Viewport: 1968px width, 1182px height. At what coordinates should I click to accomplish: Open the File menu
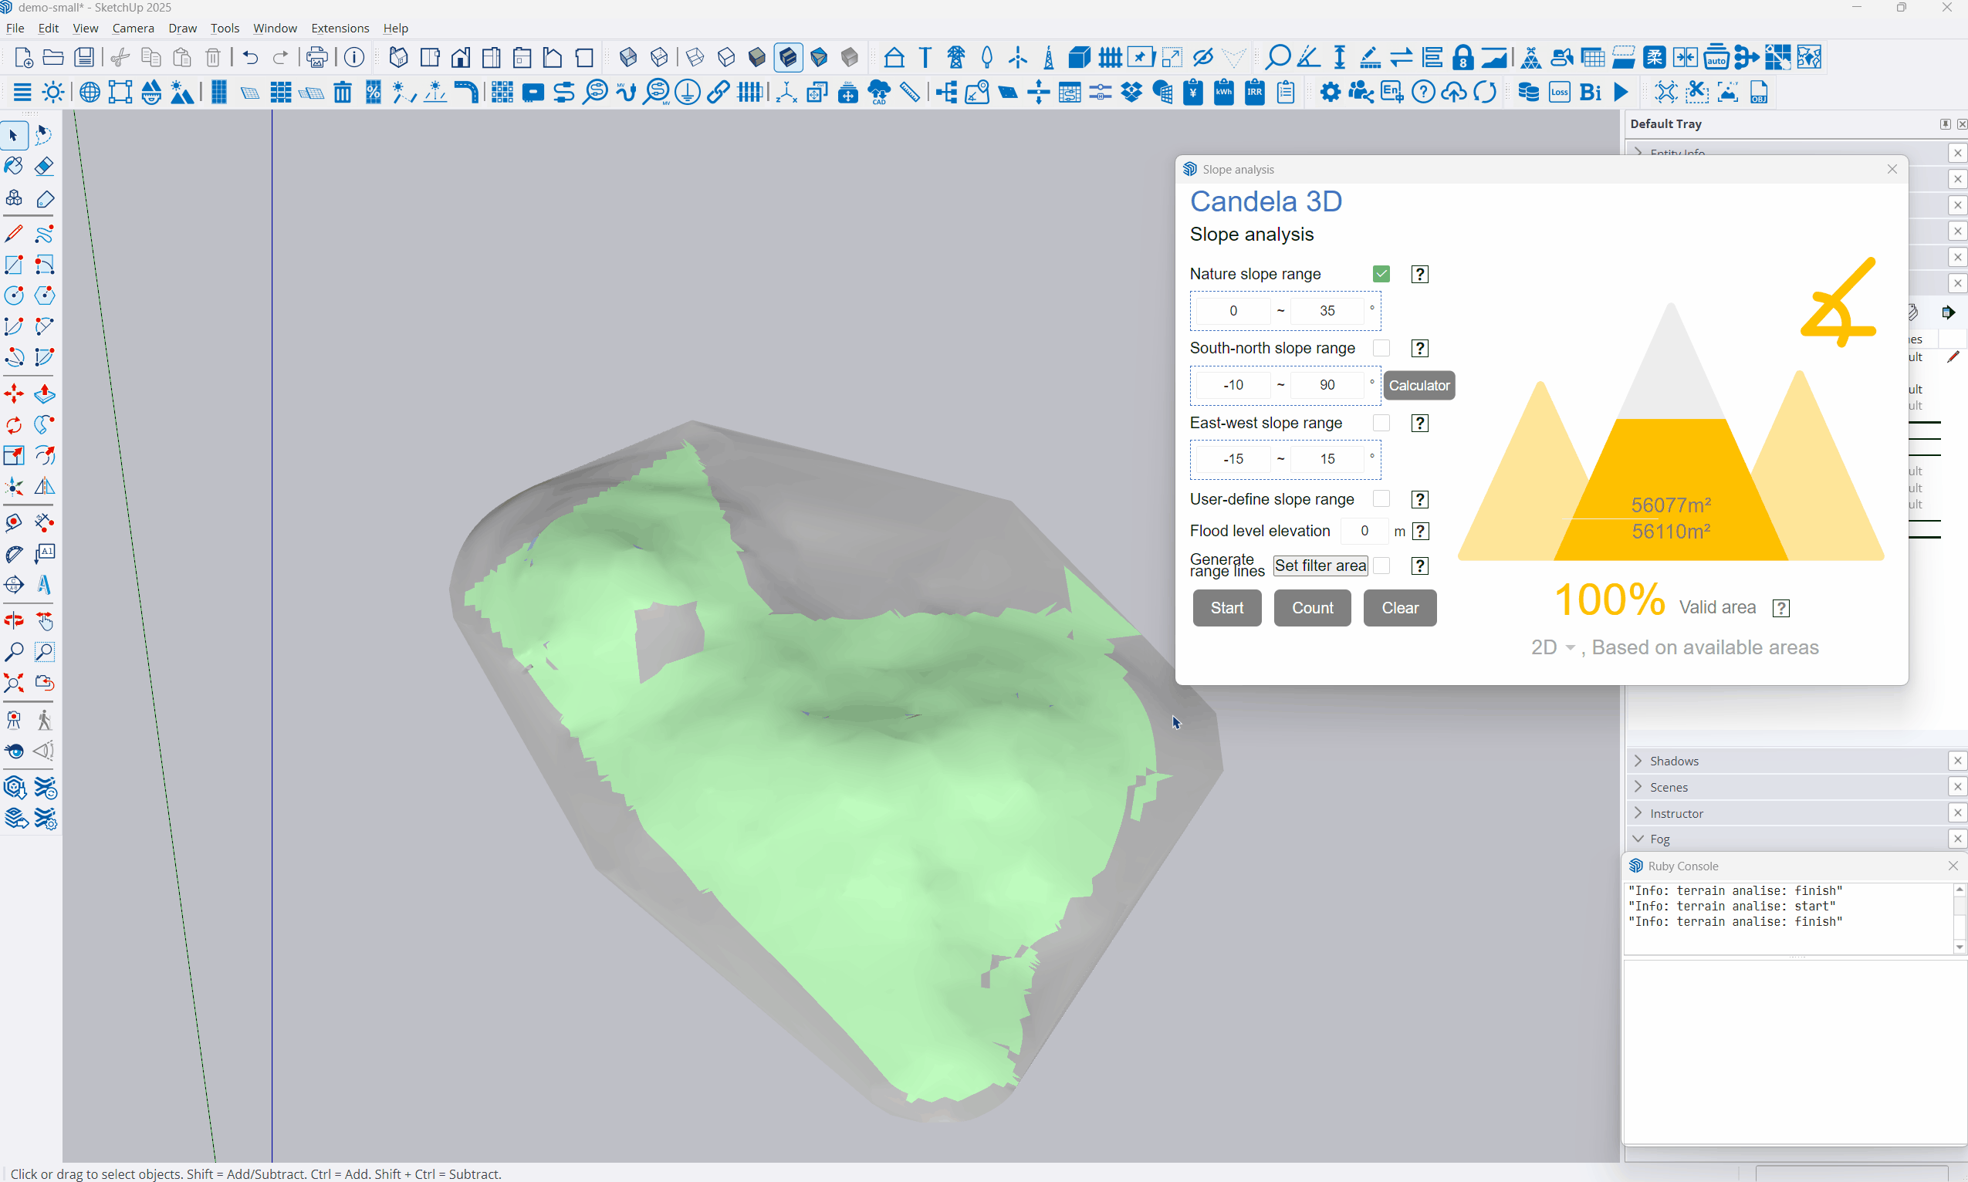pyautogui.click(x=15, y=28)
